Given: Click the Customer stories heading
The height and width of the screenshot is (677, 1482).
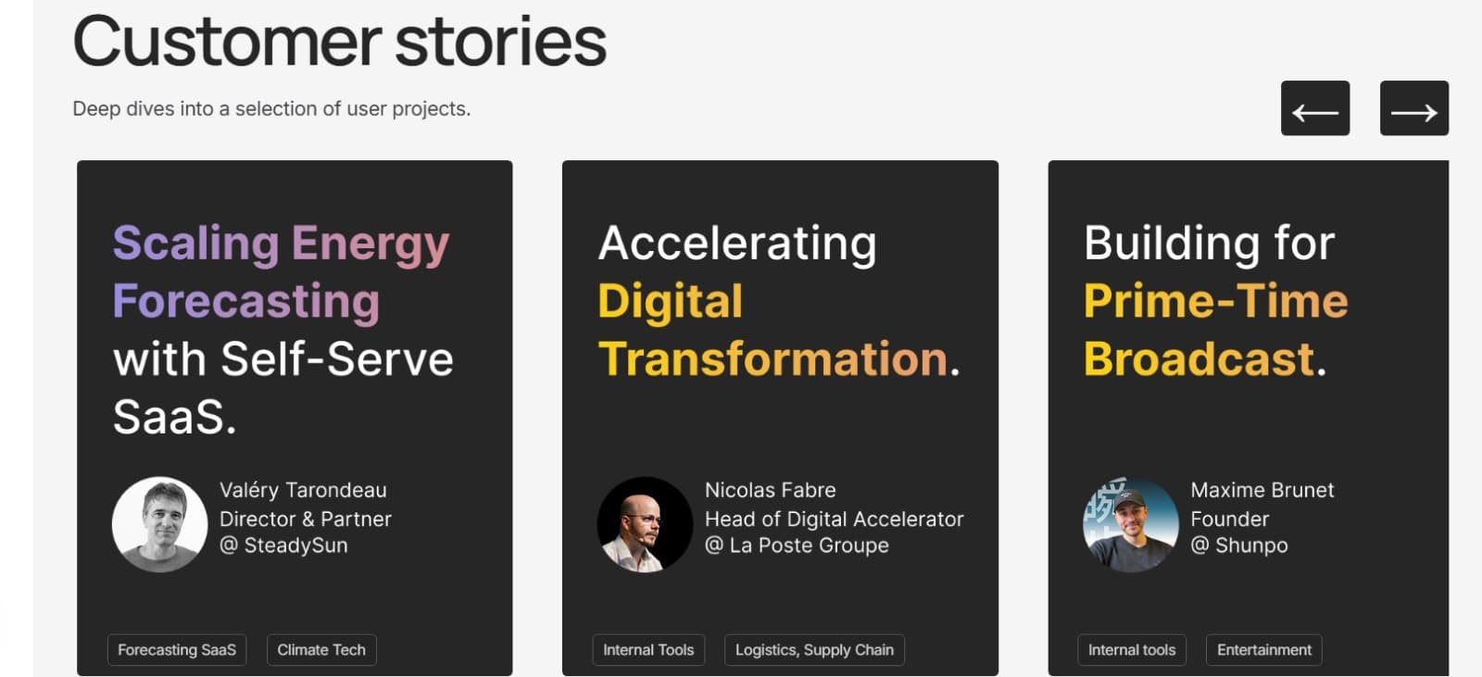Looking at the screenshot, I should pyautogui.click(x=340, y=39).
